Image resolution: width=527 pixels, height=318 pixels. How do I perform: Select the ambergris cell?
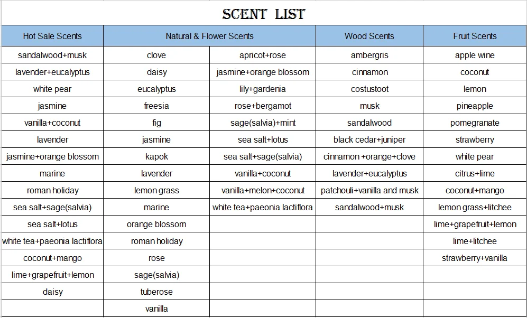[369, 55]
